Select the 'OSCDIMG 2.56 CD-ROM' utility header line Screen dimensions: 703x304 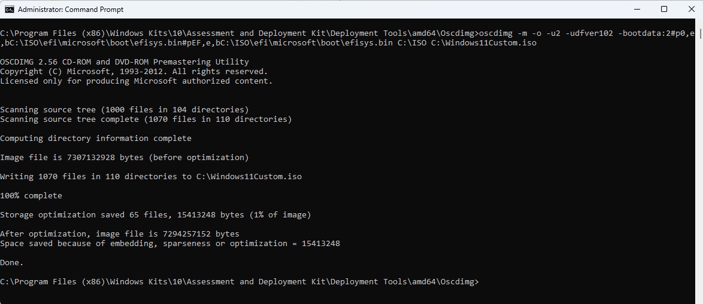coord(124,62)
